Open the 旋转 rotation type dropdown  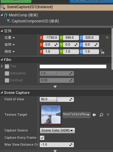point(14,45)
